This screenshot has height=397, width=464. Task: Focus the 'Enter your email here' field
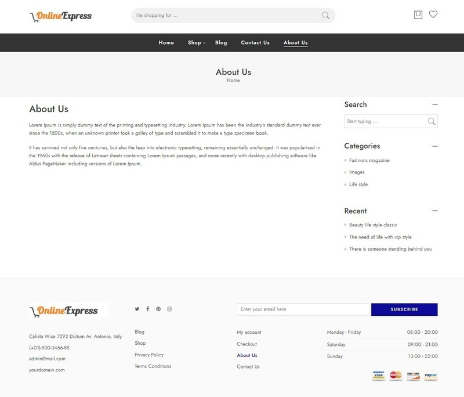coord(303,309)
